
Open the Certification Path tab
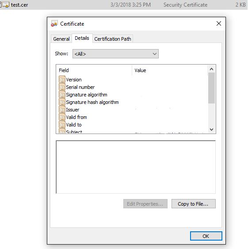coord(113,39)
